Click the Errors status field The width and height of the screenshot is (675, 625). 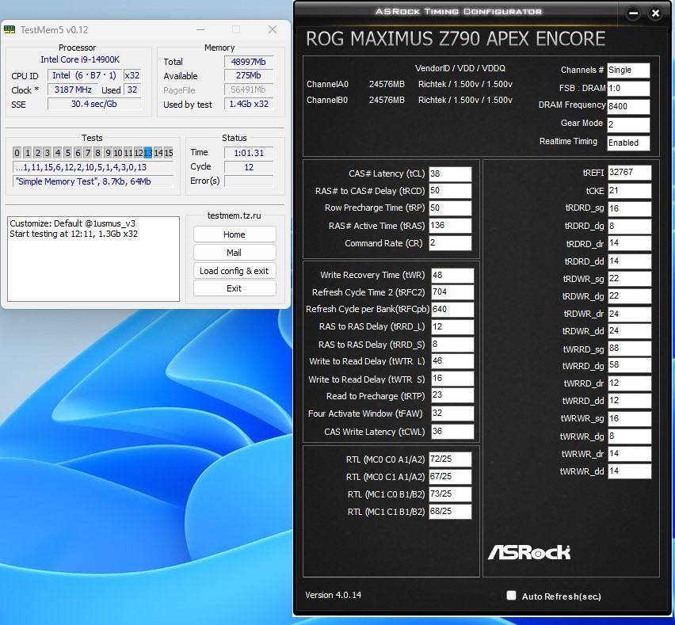249,181
